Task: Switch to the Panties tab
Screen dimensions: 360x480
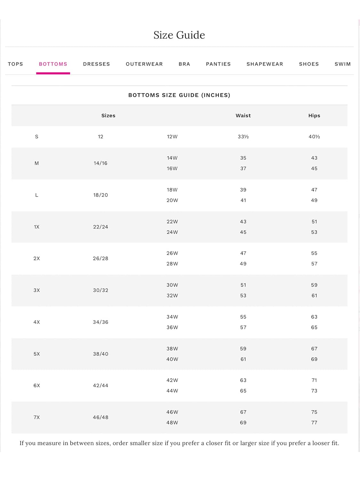Action: (218, 64)
